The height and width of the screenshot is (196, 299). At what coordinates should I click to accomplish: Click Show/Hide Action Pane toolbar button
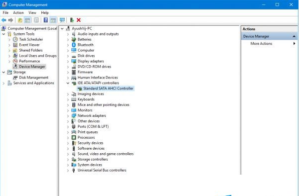point(53,20)
